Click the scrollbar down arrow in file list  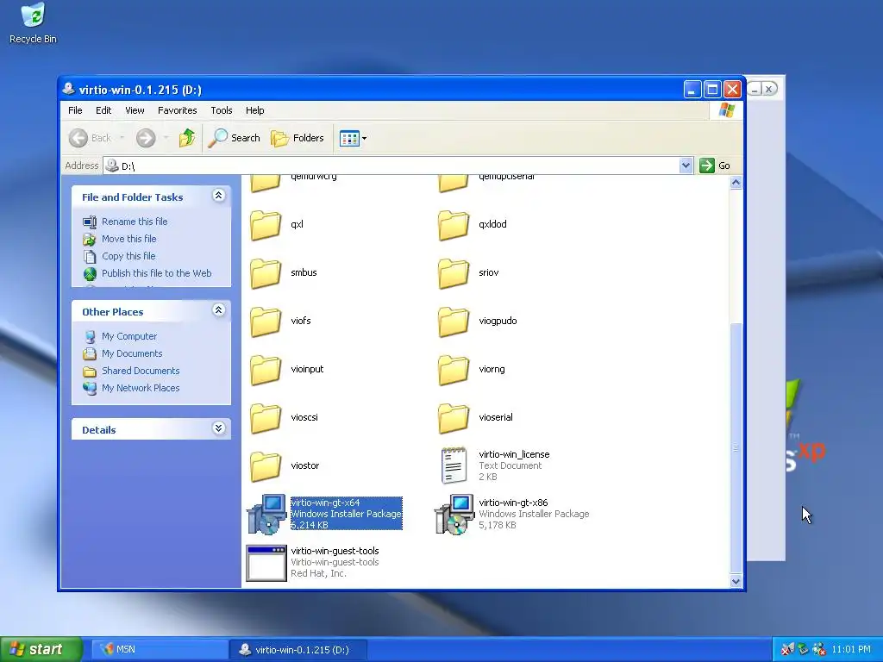point(736,582)
